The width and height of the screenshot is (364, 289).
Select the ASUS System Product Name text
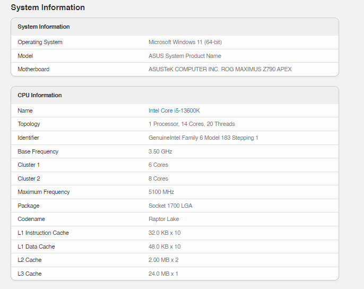pyautogui.click(x=185, y=56)
